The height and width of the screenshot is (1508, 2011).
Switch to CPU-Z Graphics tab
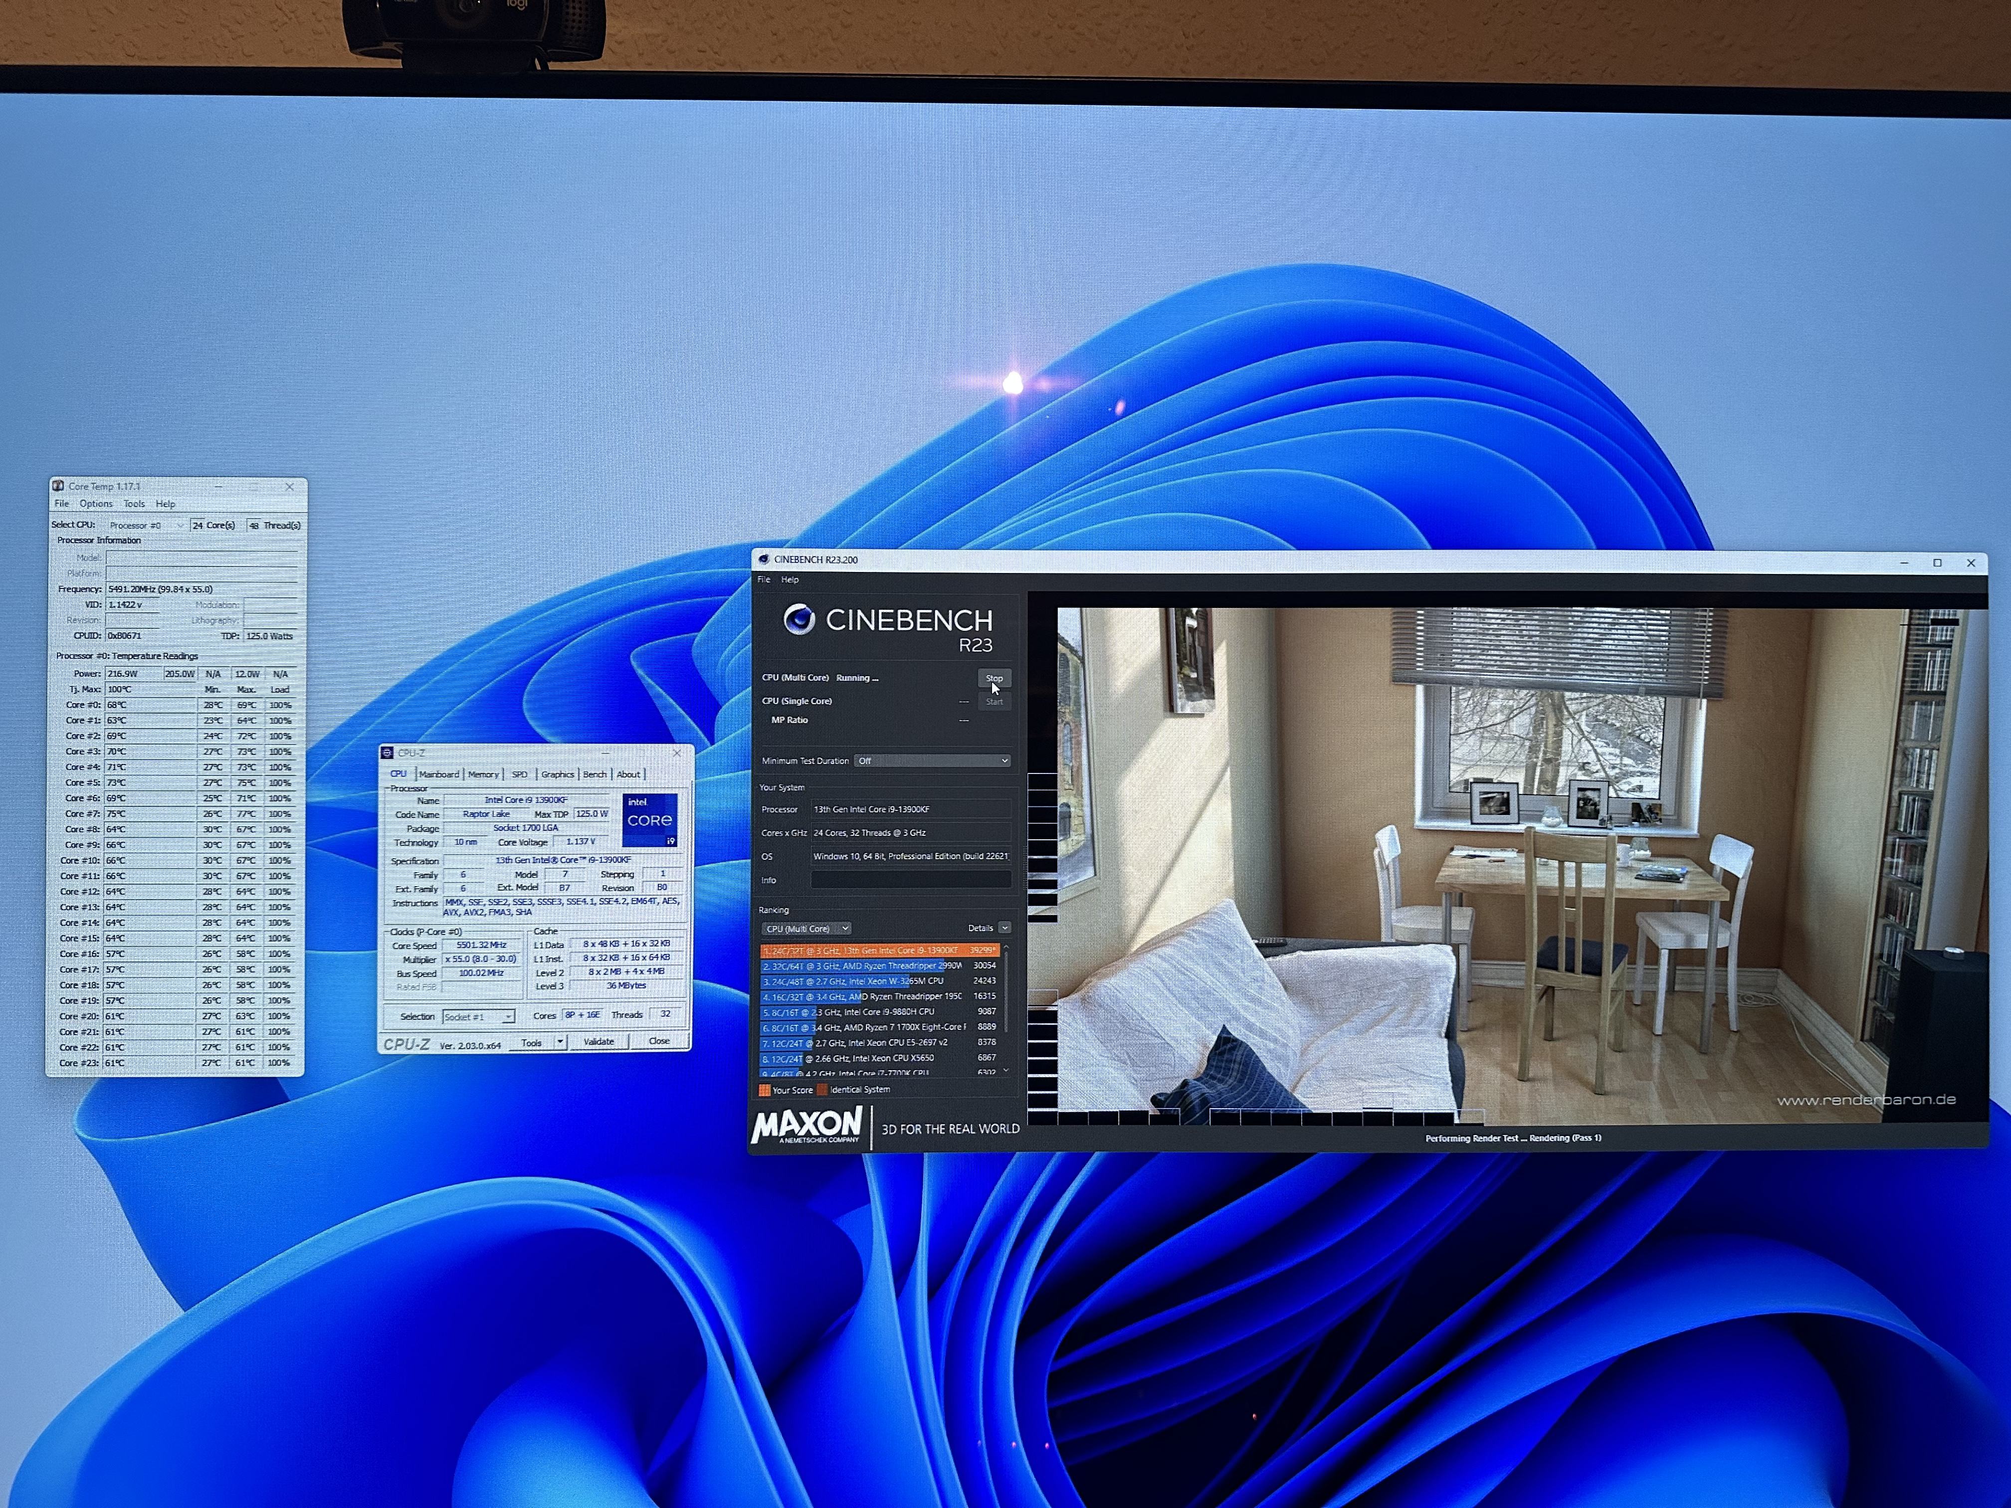click(x=557, y=774)
